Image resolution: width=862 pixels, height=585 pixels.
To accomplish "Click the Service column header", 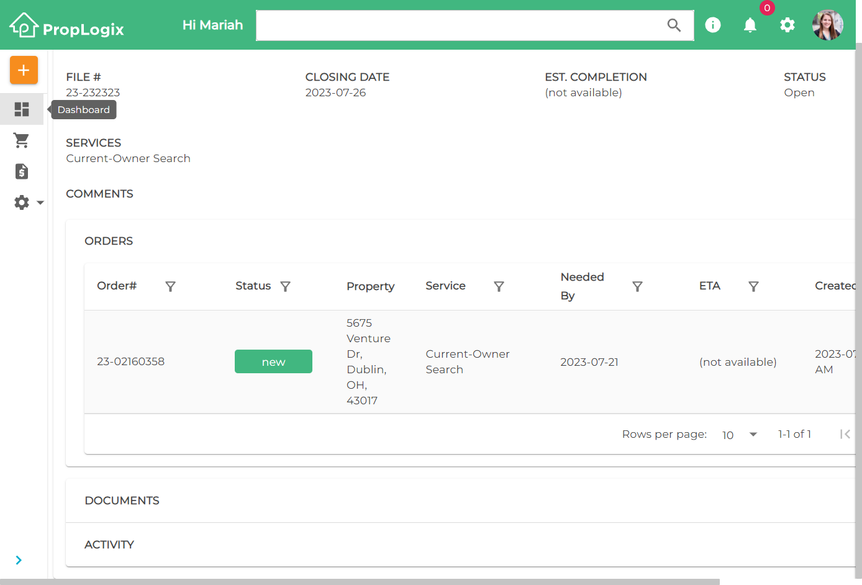I will click(445, 286).
